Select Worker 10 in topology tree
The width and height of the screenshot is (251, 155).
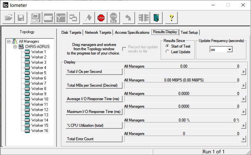coord(40,99)
